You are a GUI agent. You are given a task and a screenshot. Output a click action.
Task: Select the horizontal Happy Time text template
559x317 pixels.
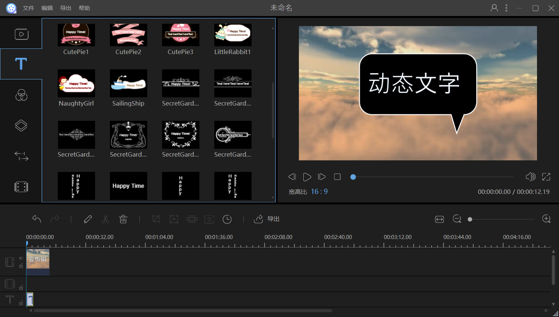pyautogui.click(x=128, y=186)
